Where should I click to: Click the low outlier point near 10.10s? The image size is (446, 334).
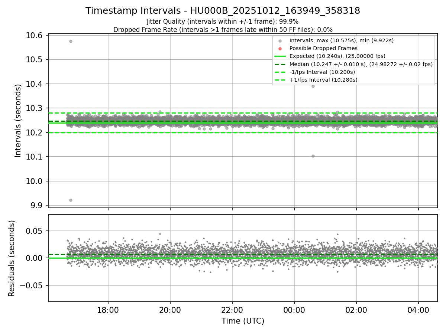pos(313,156)
